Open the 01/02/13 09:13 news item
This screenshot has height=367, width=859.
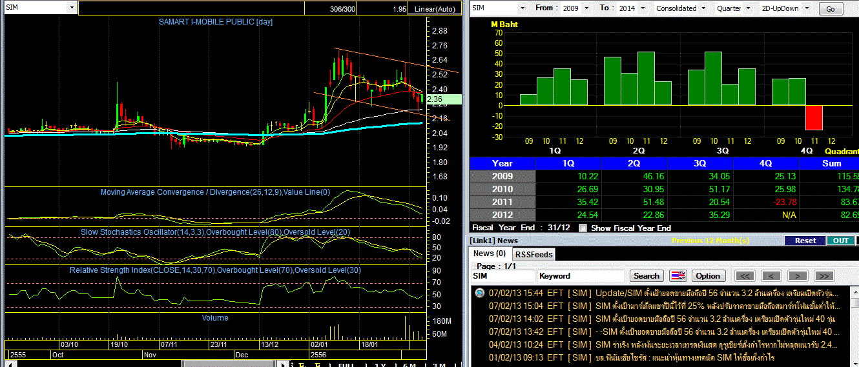point(632,357)
